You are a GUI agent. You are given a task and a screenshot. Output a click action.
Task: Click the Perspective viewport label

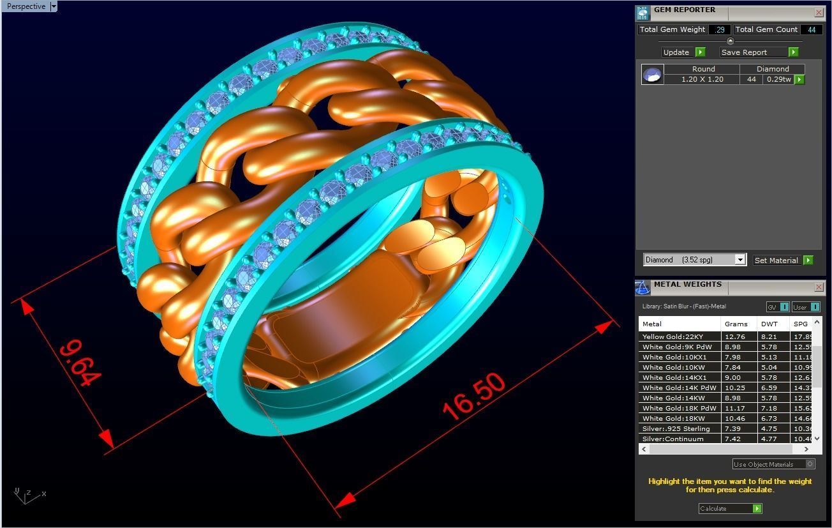[26, 6]
